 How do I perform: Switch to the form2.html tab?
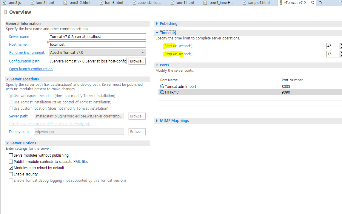(x=42, y=3)
